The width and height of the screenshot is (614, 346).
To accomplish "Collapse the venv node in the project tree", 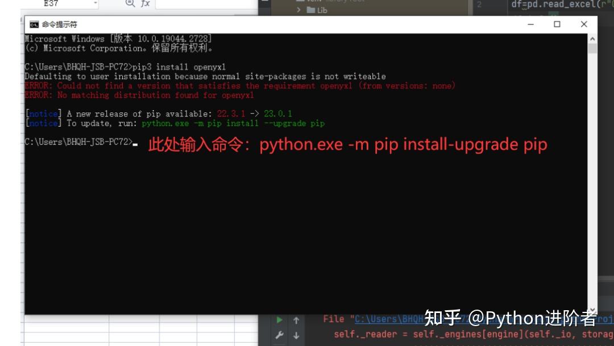I will (292, 1).
